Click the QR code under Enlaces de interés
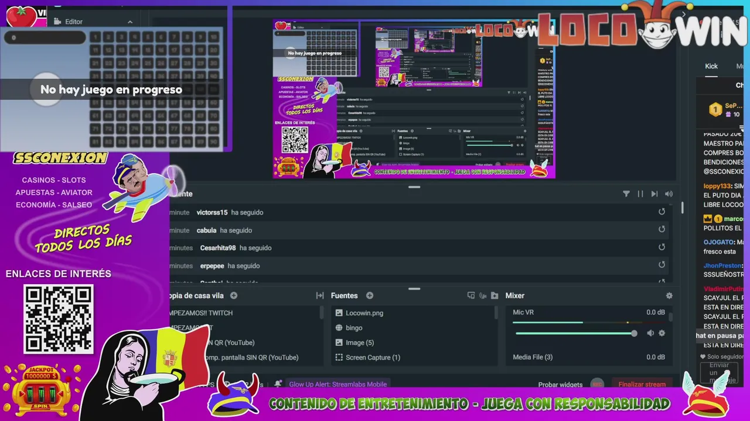Image resolution: width=750 pixels, height=421 pixels. (x=58, y=319)
